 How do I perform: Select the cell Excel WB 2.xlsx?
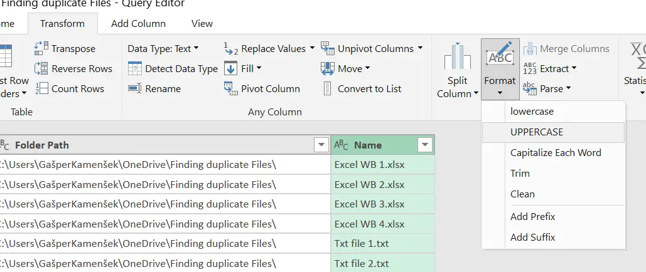pos(383,184)
